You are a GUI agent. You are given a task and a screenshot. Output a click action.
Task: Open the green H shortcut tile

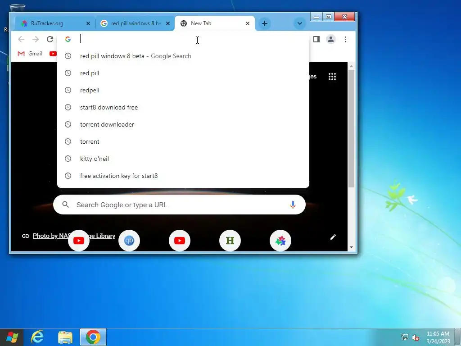coord(230,241)
